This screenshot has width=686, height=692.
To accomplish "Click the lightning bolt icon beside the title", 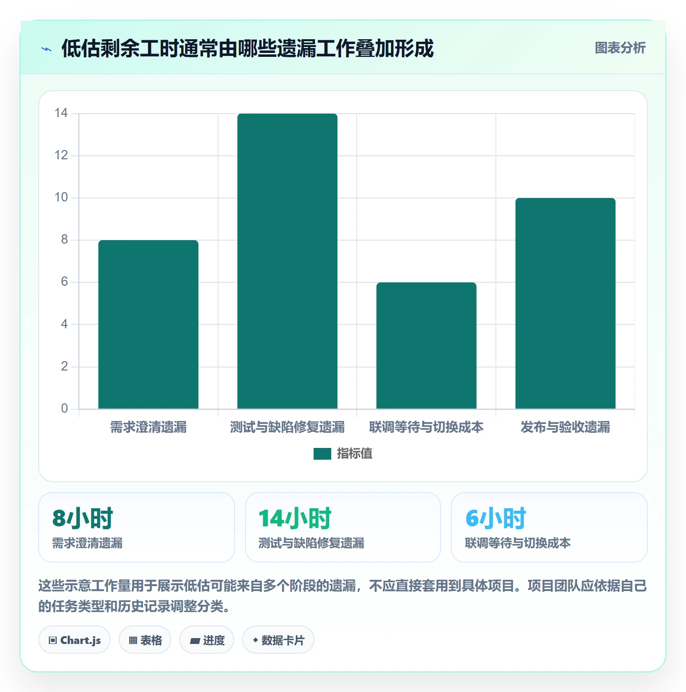I will pyautogui.click(x=47, y=49).
